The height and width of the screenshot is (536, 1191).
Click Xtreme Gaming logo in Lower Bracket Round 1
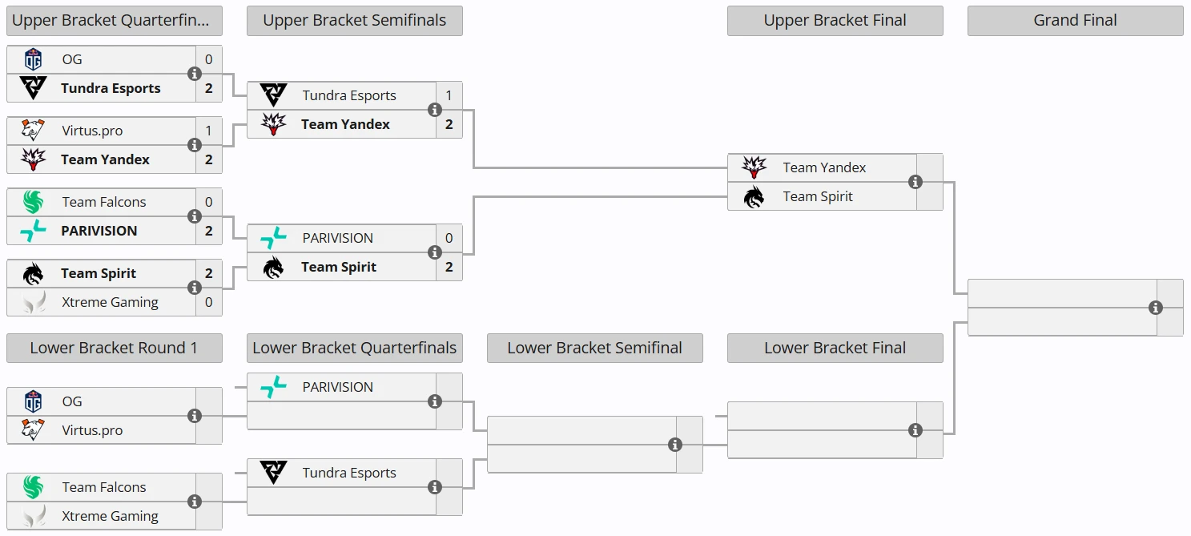[x=33, y=516]
